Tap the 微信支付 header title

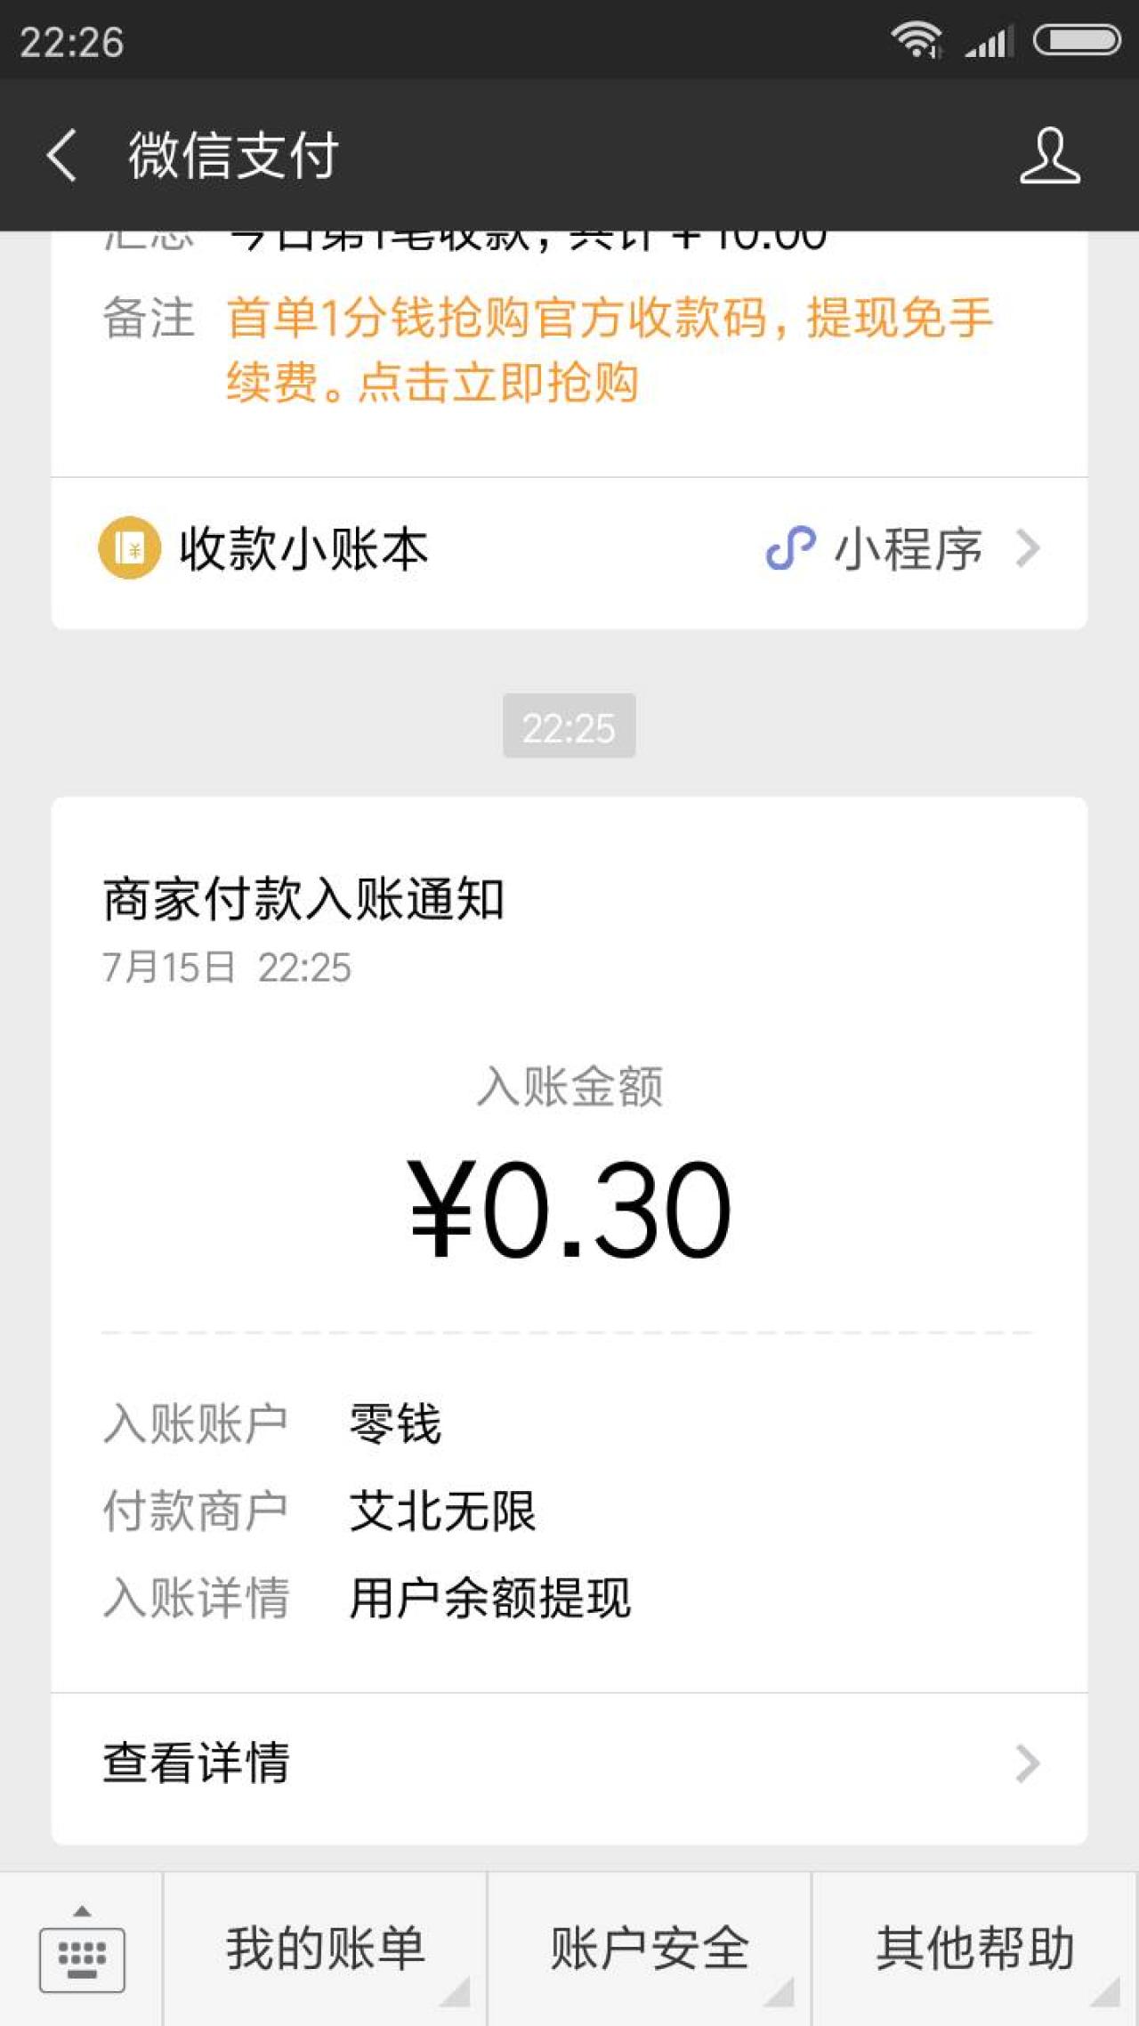pos(233,156)
